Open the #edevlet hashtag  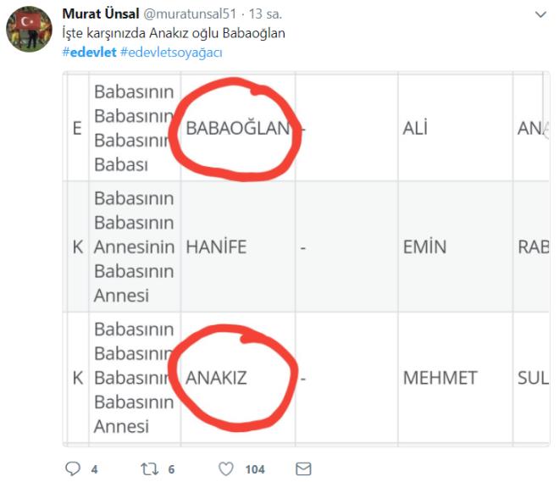(89, 53)
